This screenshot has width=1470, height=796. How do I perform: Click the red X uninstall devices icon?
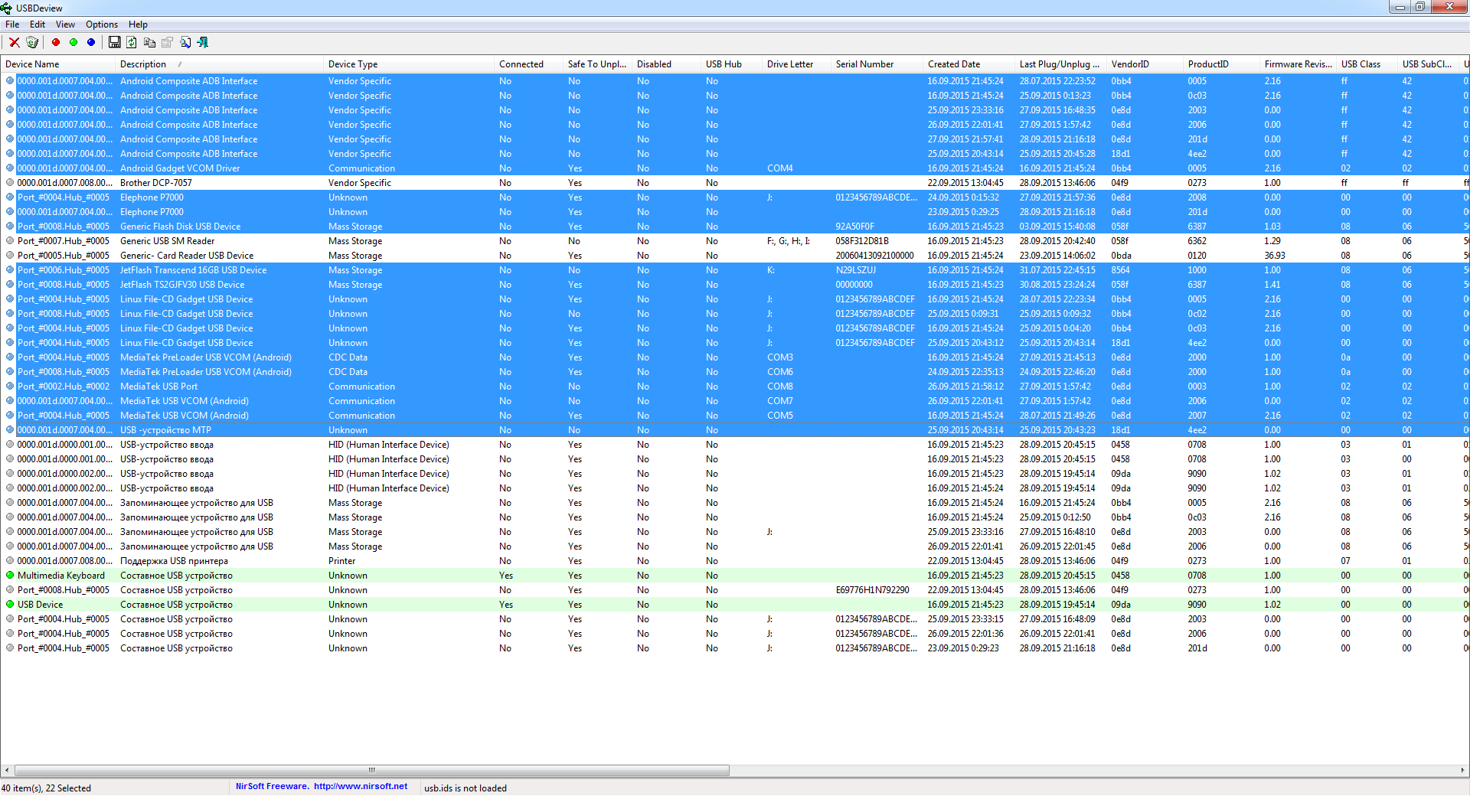point(14,43)
